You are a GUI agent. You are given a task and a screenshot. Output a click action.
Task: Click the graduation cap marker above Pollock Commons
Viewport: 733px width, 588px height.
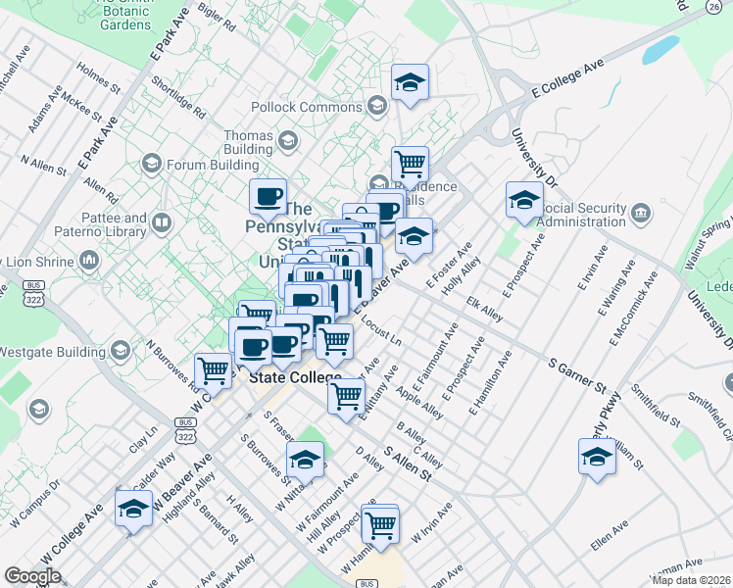(x=410, y=86)
